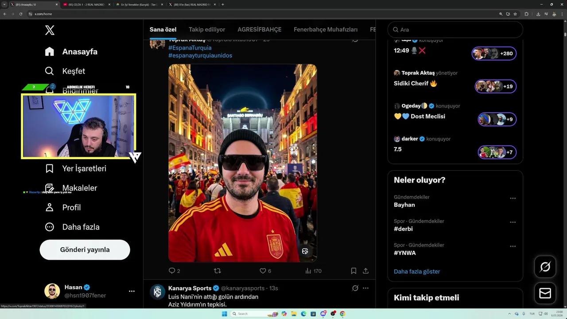567x319 pixels.
Task: Open Anasayfa home in sidebar
Action: (x=71, y=51)
